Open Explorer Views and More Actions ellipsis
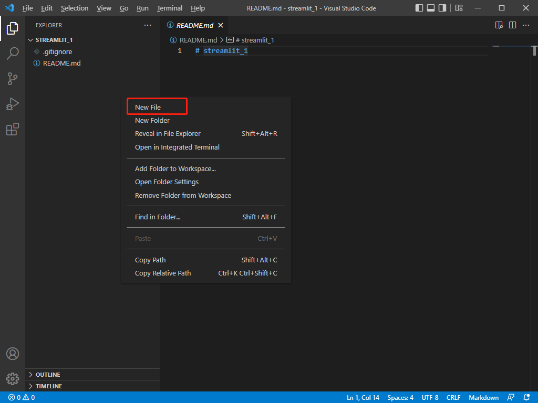Image resolution: width=538 pixels, height=403 pixels. (x=148, y=25)
